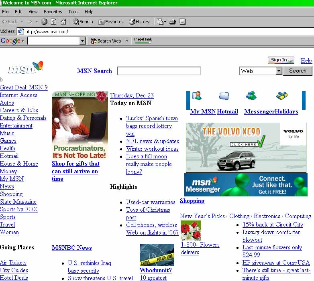Open the Mail toolbar dropdown arrow

[x=165, y=22]
